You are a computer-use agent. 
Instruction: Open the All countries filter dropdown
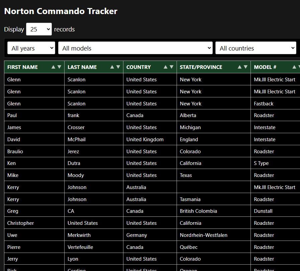[256, 48]
